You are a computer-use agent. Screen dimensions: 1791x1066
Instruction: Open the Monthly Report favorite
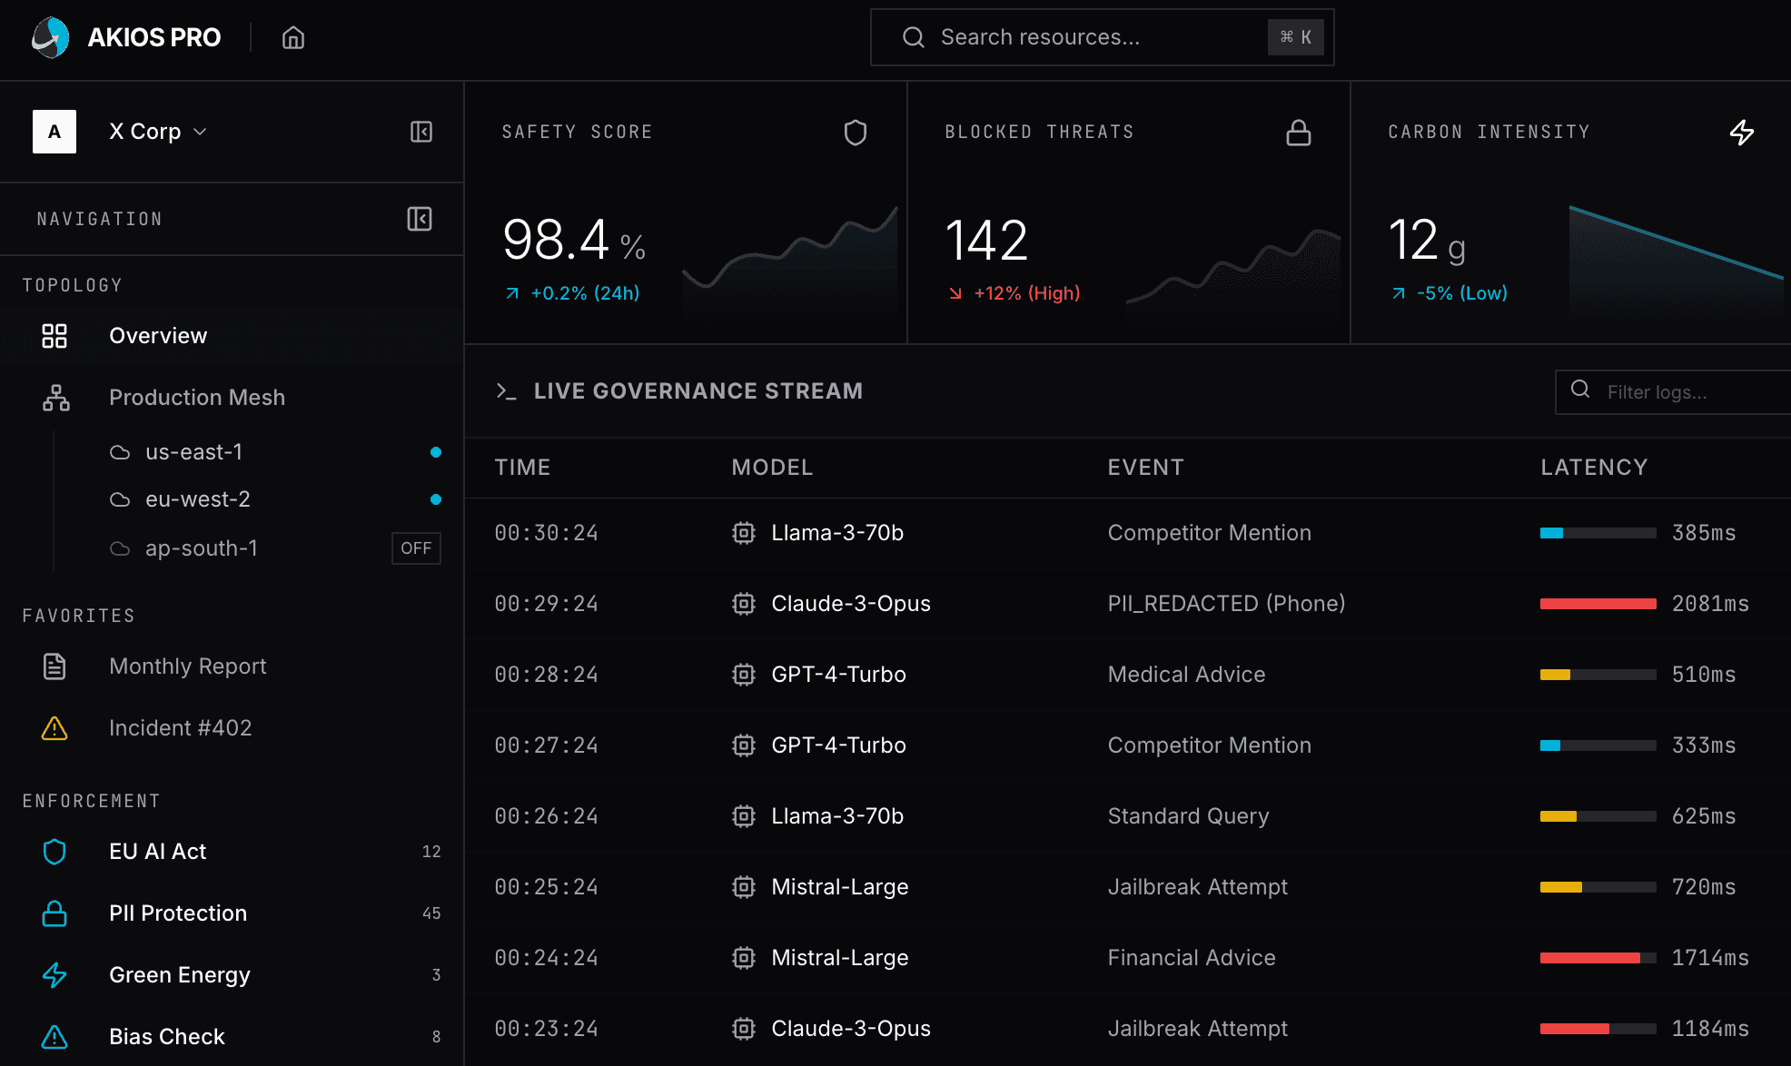[x=187, y=666]
